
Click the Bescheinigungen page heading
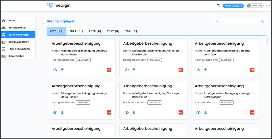point(61,21)
